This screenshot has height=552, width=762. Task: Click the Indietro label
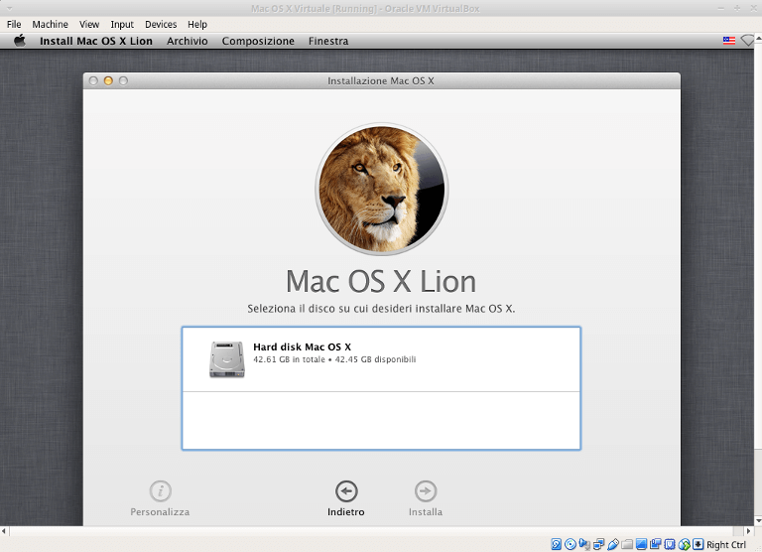(x=346, y=512)
